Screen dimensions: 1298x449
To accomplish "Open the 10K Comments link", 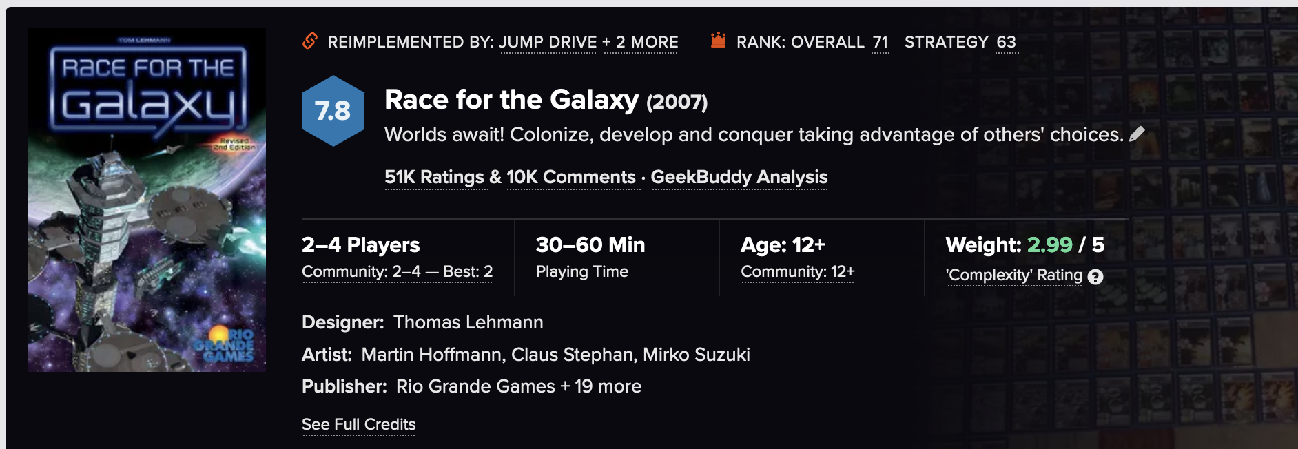I will 571,178.
